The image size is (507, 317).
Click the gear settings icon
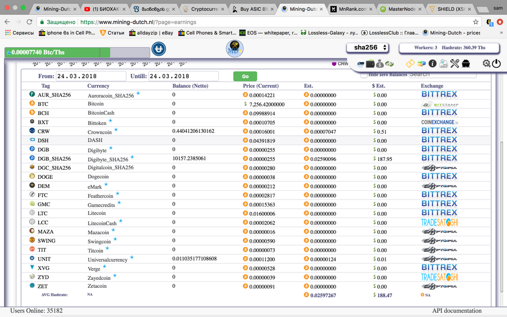click(x=486, y=63)
